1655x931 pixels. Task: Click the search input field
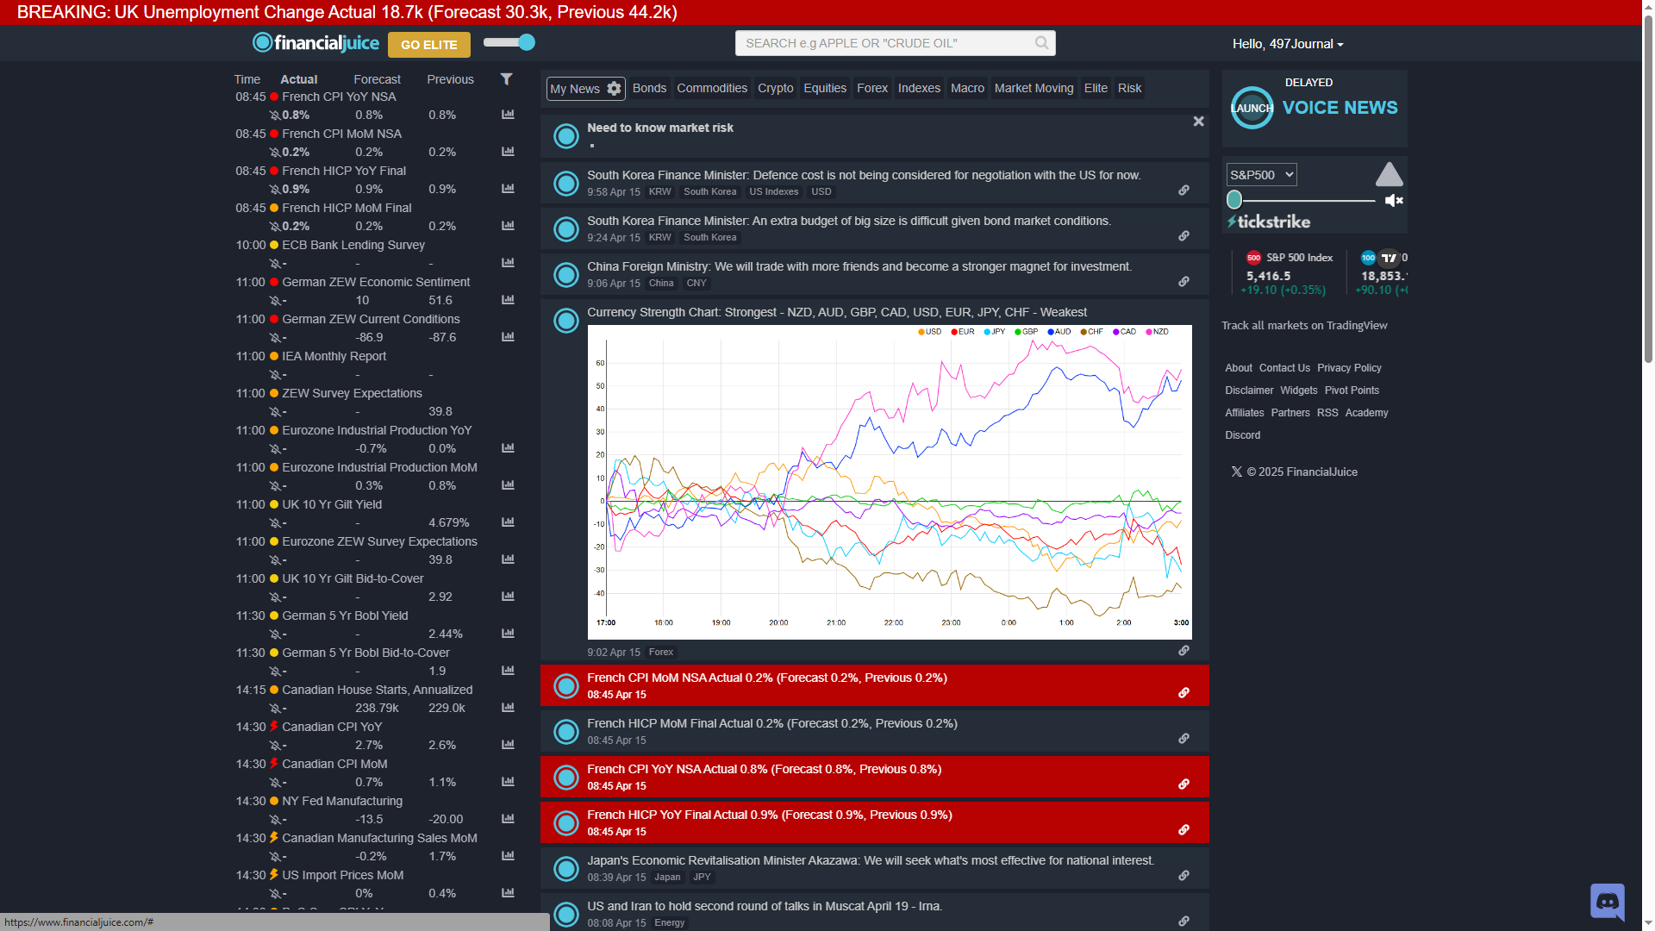884,43
